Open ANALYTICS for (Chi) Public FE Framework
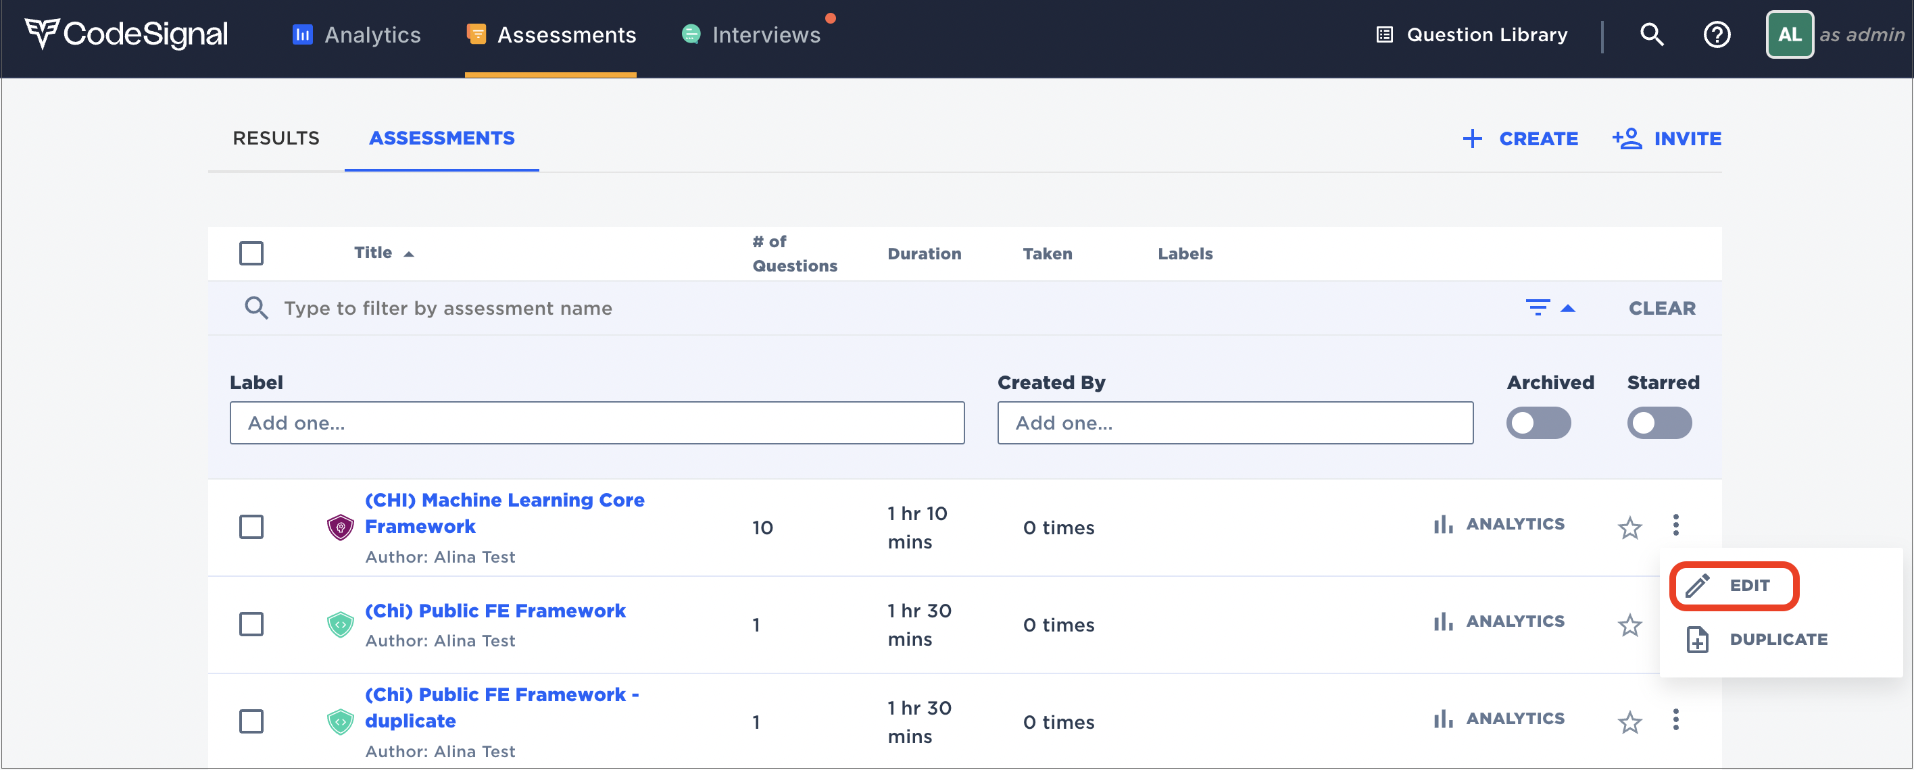The width and height of the screenshot is (1914, 770). 1498,621
